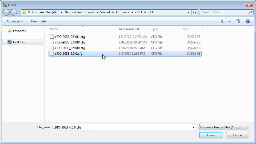Image resolution: width=256 pixels, height=144 pixels.
Task: Navigate to Program Files (x86) breadcrumb
Action: pyautogui.click(x=45, y=12)
